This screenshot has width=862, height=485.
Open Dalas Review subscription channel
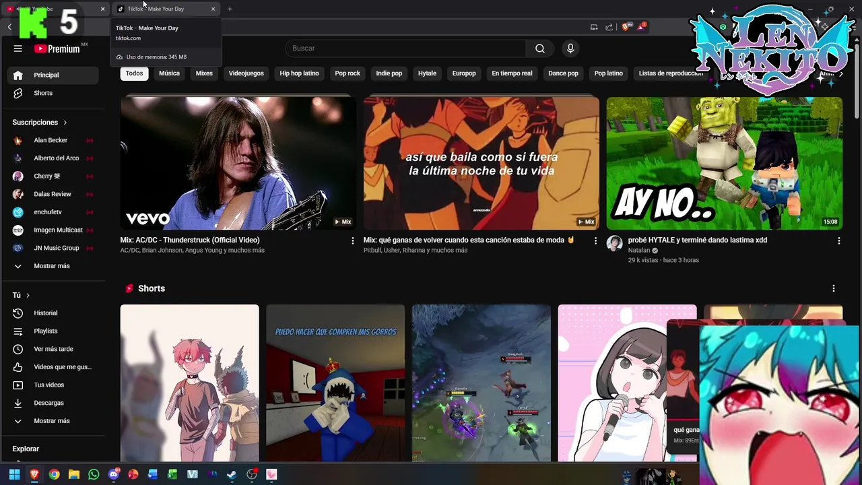pyautogui.click(x=53, y=194)
